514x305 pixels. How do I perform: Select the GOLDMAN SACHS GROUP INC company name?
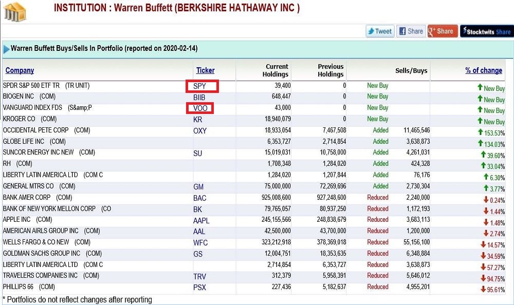pyautogui.click(x=41, y=253)
